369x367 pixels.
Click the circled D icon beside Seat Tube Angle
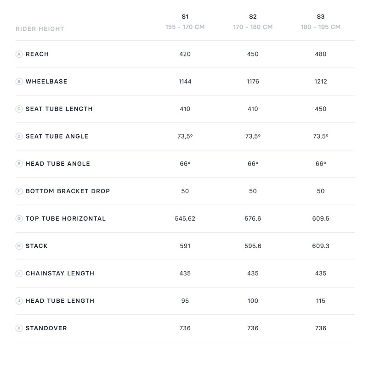click(x=19, y=136)
